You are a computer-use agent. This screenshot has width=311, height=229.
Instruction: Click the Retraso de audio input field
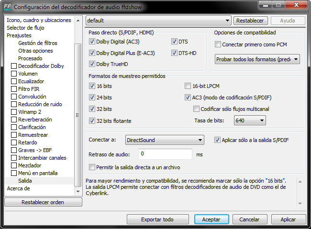pos(165,154)
